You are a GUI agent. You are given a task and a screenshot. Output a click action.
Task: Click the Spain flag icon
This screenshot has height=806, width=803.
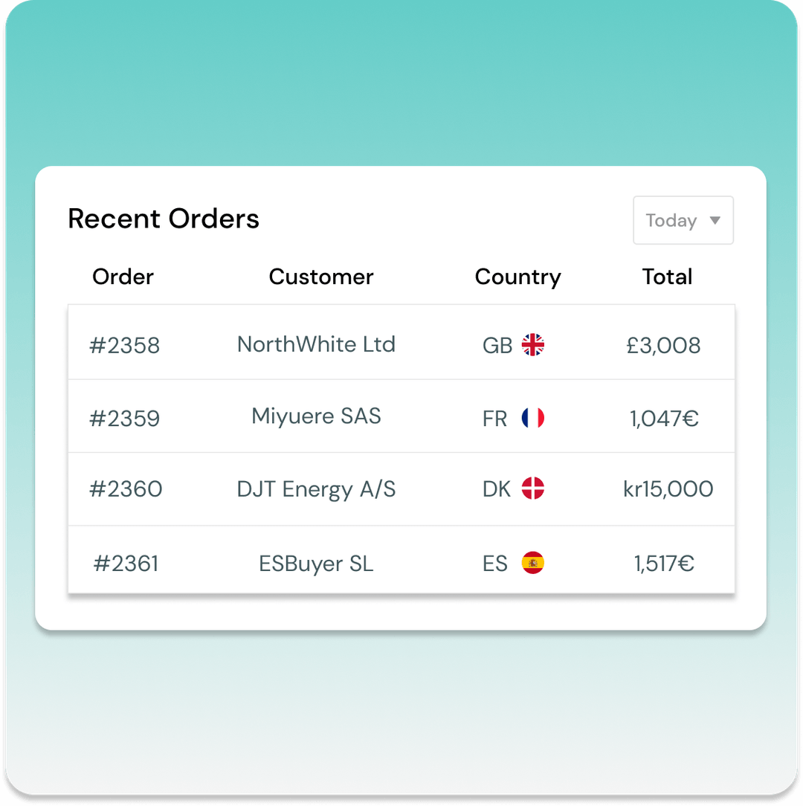(x=533, y=563)
